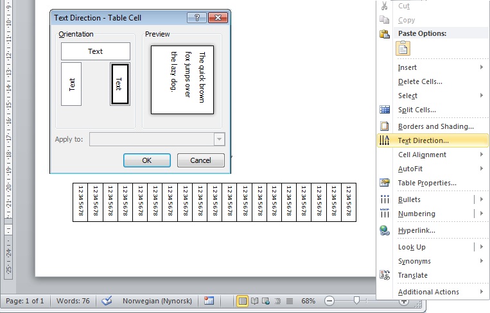
Task: Switch to Full Screen Reading view
Action: [x=255, y=301]
